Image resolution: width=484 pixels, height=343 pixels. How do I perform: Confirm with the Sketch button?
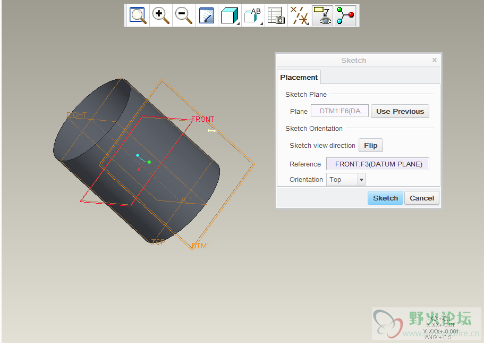[x=385, y=198]
